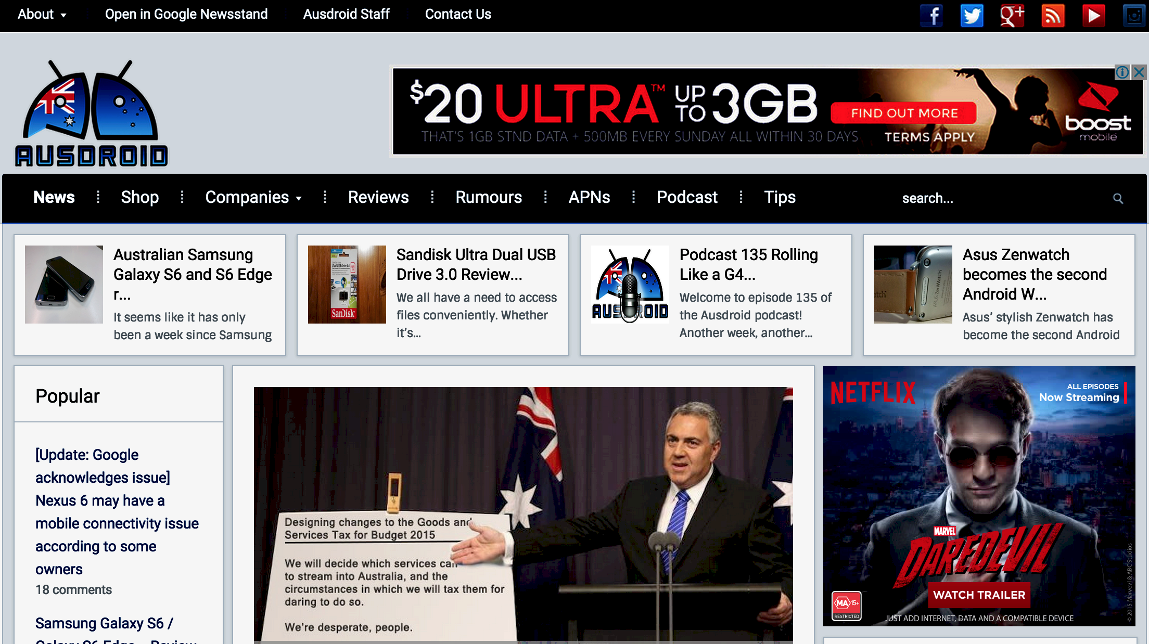
Task: Click Podcast 135 excerpt text
Action: (756, 315)
